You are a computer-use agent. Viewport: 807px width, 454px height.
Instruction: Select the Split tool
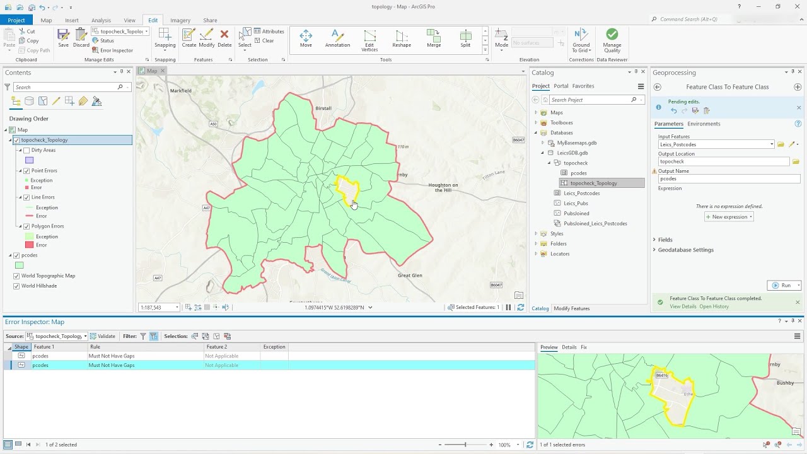tap(465, 38)
